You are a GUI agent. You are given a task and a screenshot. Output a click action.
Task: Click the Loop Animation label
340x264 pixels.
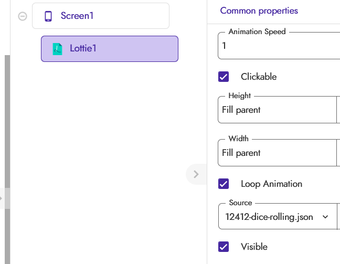click(271, 184)
